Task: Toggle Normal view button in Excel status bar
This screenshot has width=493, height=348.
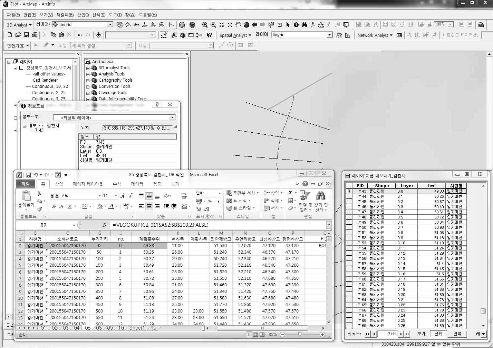Action: coord(249,334)
